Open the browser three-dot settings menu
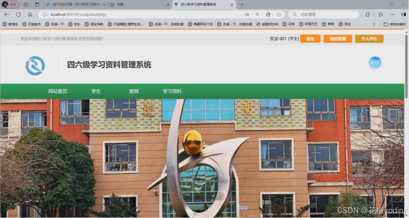 coord(392,14)
